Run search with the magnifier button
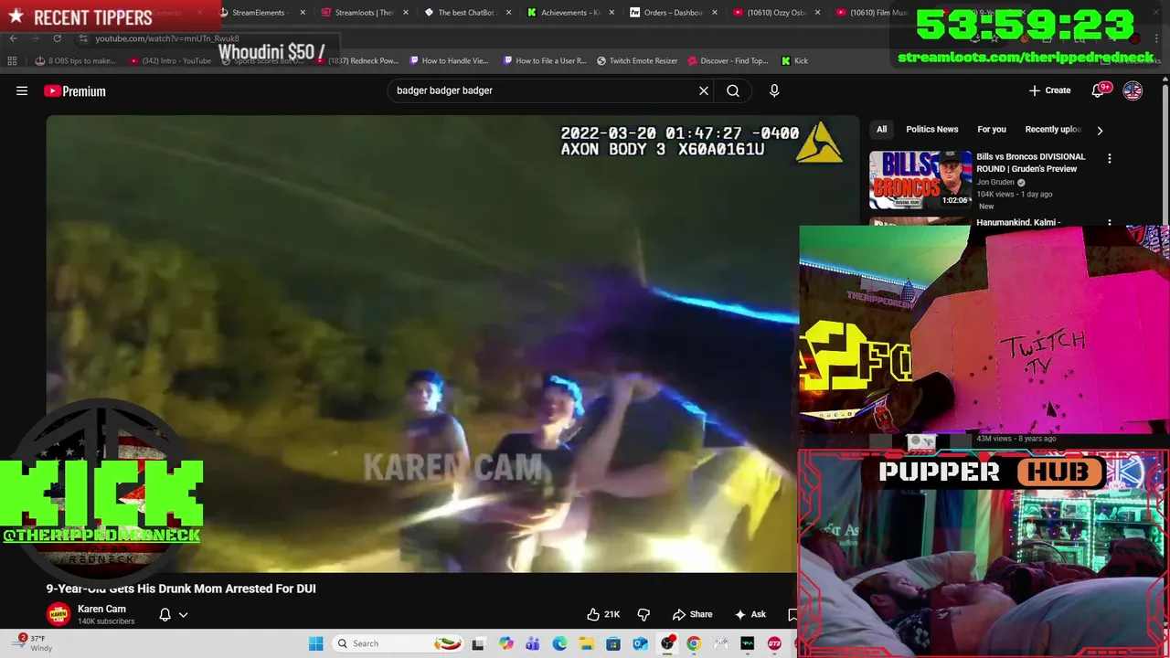Image resolution: width=1170 pixels, height=658 pixels. [733, 90]
